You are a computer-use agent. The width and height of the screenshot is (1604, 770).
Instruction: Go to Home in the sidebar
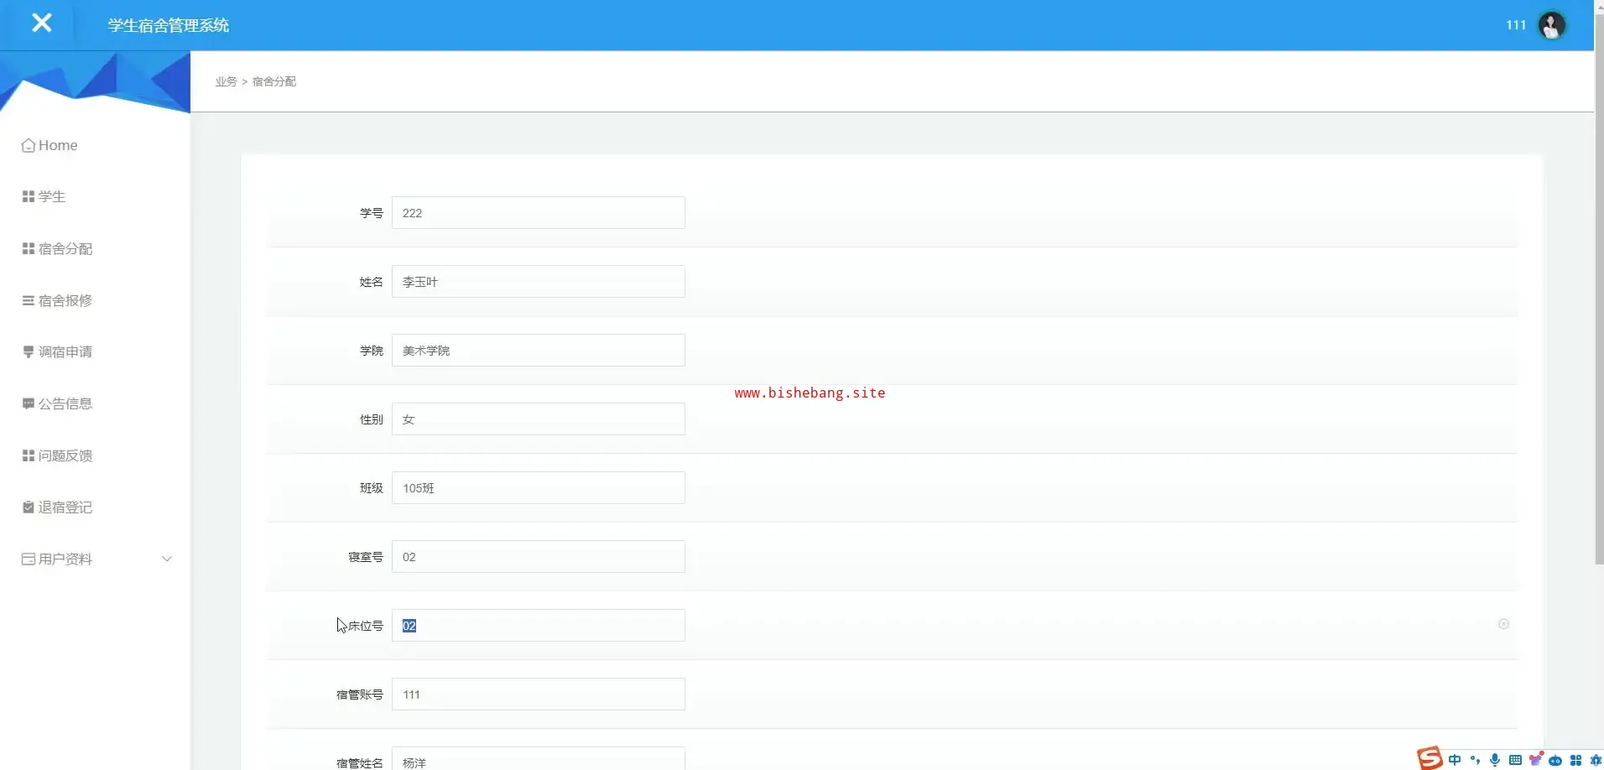pyautogui.click(x=49, y=145)
